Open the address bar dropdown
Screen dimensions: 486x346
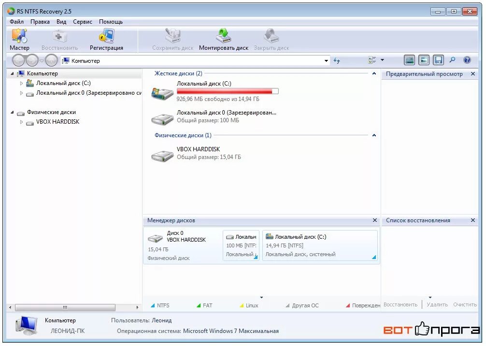[326, 61]
